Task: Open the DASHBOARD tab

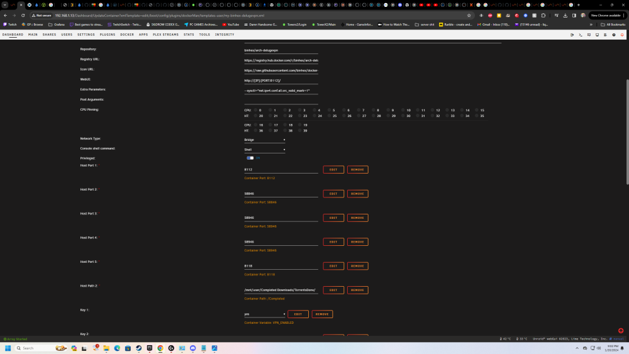Action: click(13, 35)
